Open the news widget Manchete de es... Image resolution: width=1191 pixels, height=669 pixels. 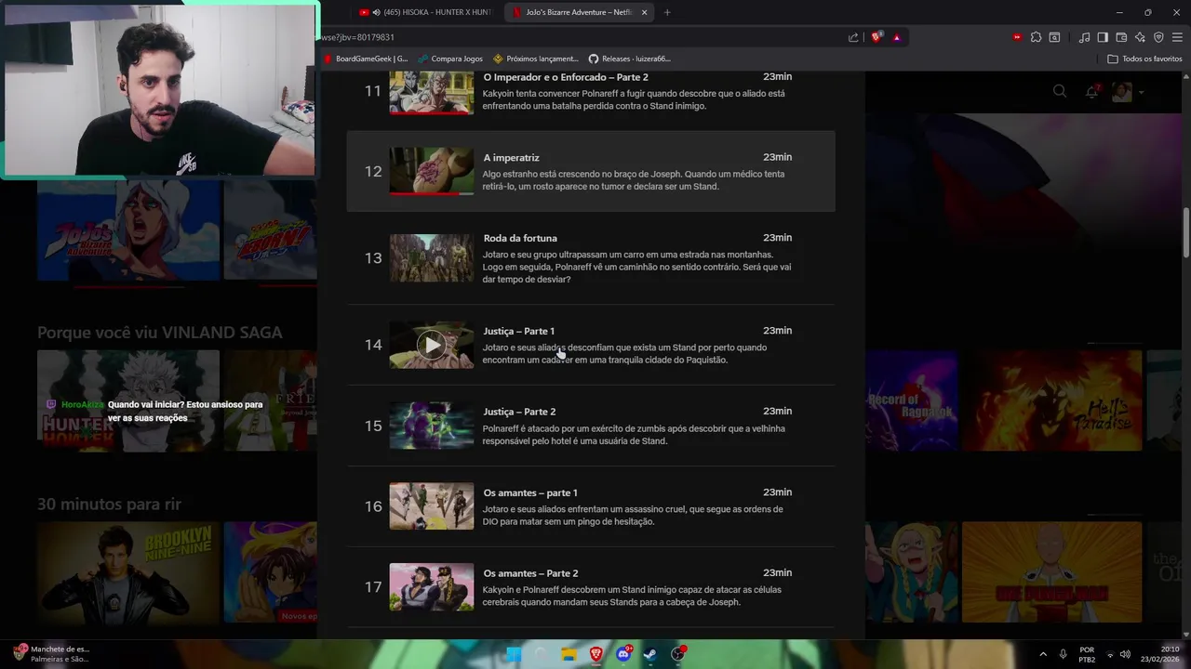click(51, 654)
